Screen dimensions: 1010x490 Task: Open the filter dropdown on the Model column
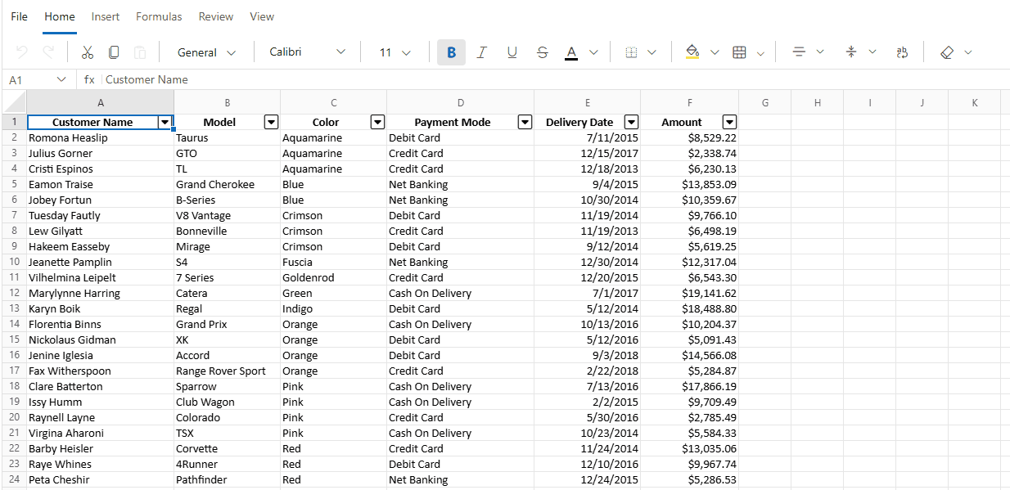271,122
